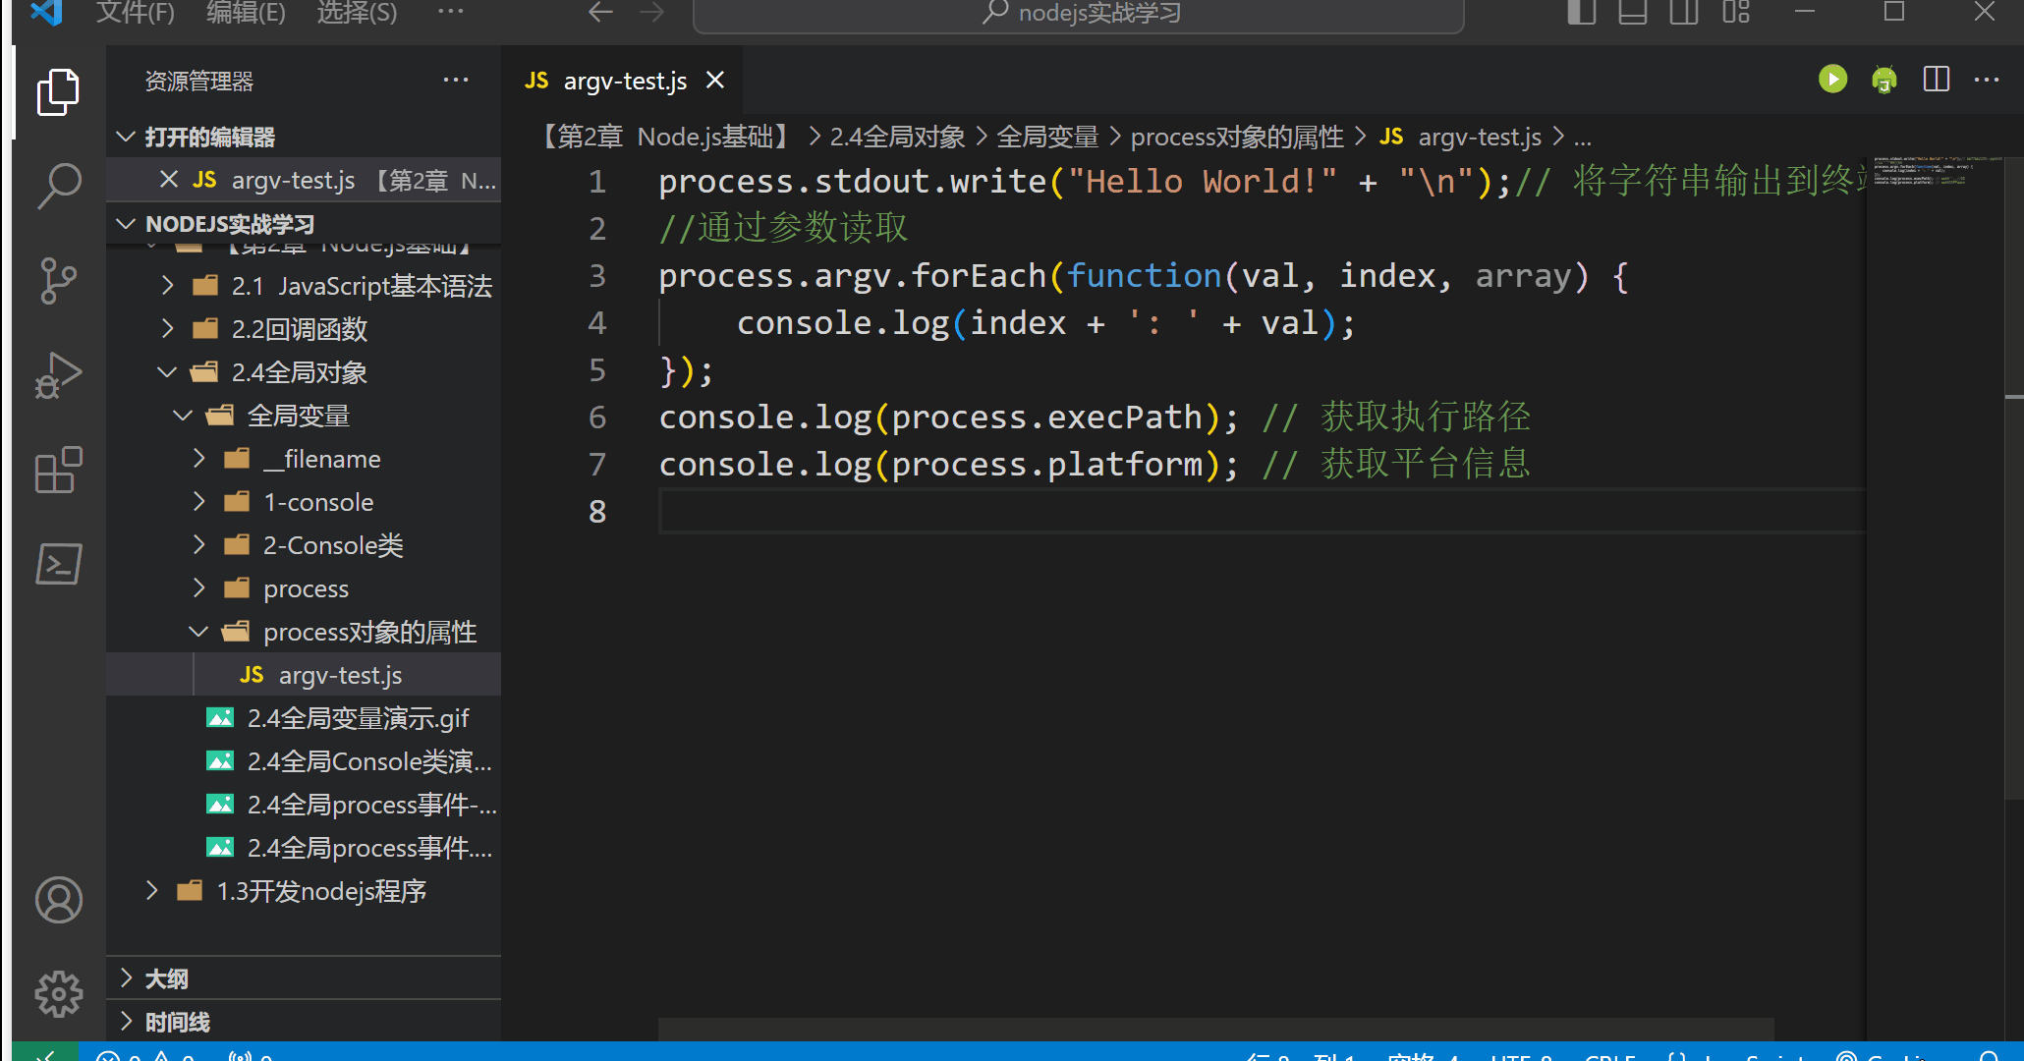
Task: Click breadcrumb 2.4全局对象
Action: (897, 137)
